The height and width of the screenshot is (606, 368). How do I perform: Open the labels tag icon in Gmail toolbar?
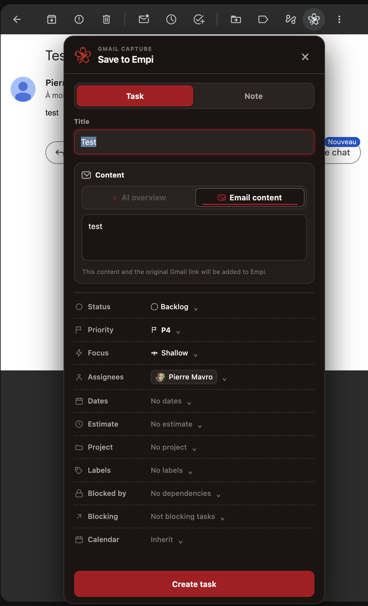tap(263, 19)
